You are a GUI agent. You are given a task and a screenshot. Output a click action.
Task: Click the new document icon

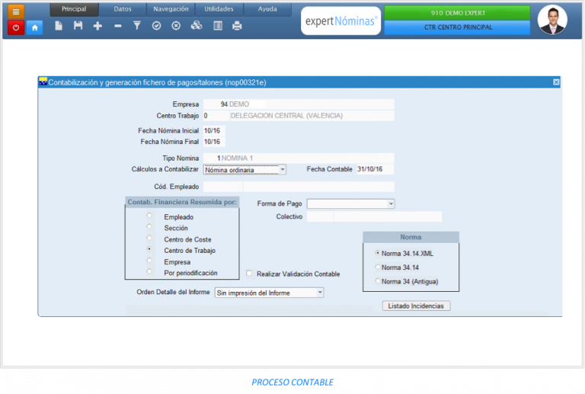[59, 26]
